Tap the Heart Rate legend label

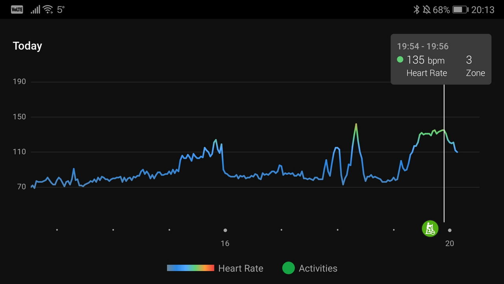coord(241,269)
